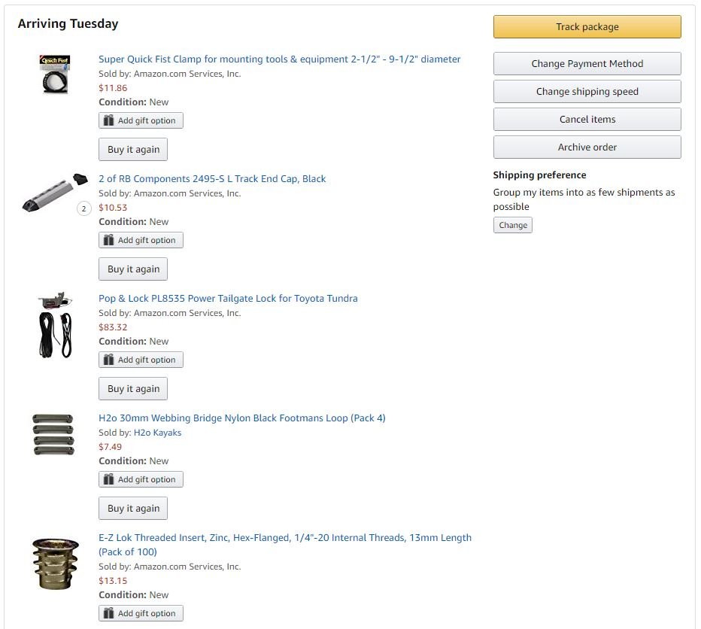The height and width of the screenshot is (629, 701).
Task: Change the shipping preference
Action: [513, 225]
